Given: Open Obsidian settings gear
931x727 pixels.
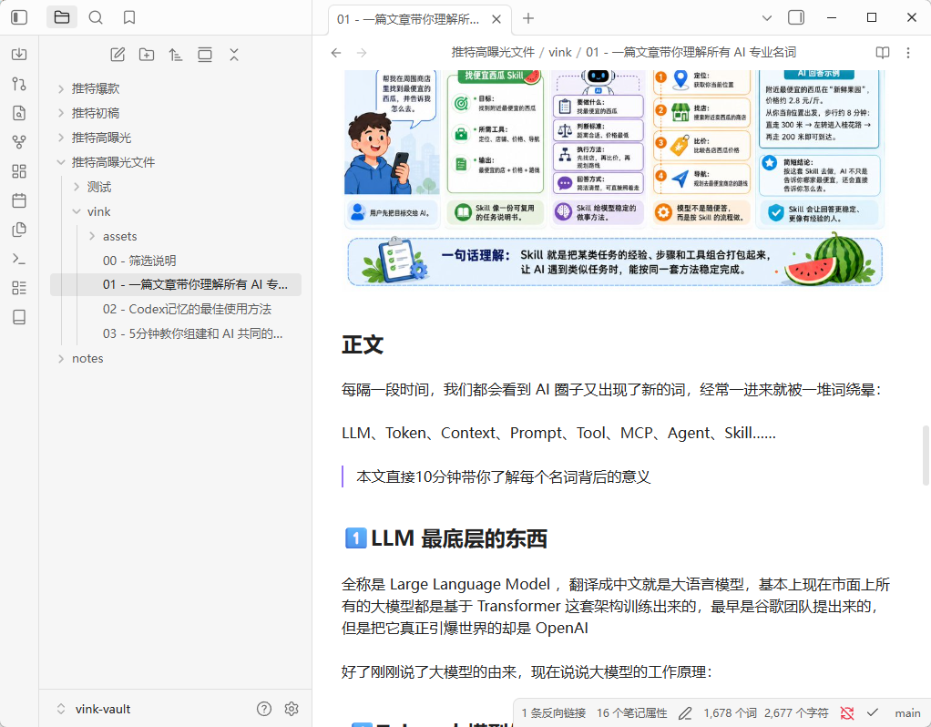Looking at the screenshot, I should (292, 709).
